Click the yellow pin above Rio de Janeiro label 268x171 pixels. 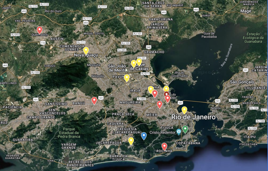pos(184,110)
